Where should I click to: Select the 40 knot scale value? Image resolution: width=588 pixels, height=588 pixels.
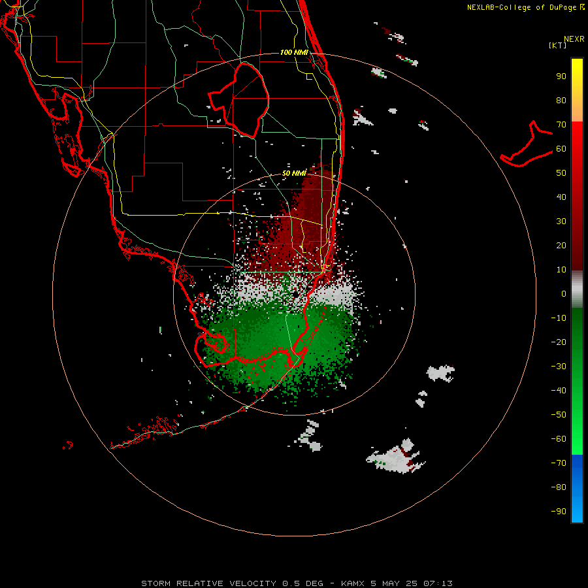coord(561,197)
